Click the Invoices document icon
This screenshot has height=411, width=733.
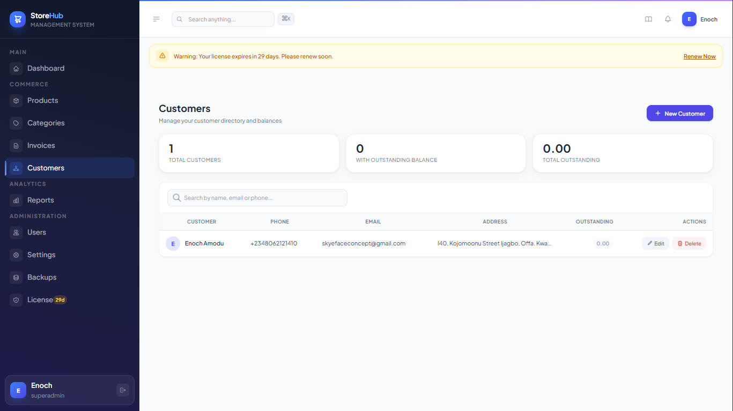[x=16, y=146]
